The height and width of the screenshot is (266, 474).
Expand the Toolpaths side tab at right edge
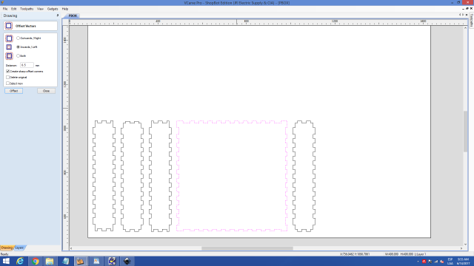(471, 21)
